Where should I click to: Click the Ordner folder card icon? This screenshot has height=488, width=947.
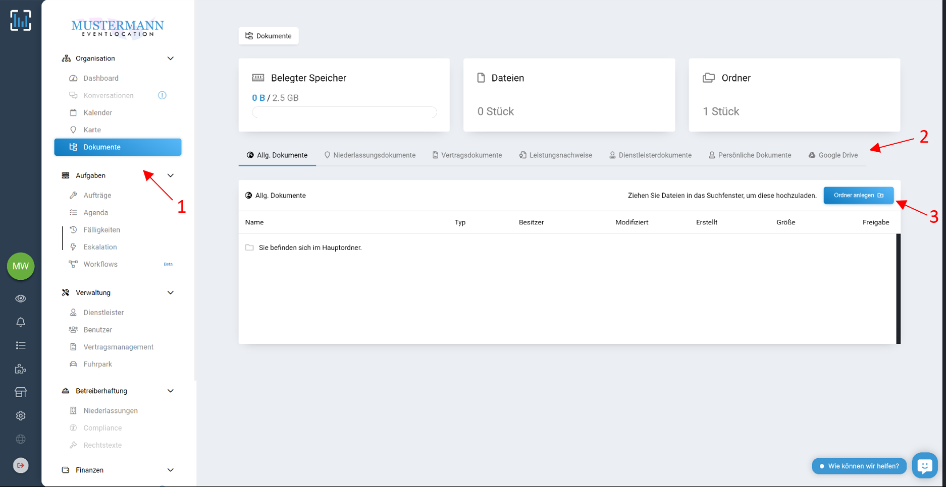tap(709, 78)
